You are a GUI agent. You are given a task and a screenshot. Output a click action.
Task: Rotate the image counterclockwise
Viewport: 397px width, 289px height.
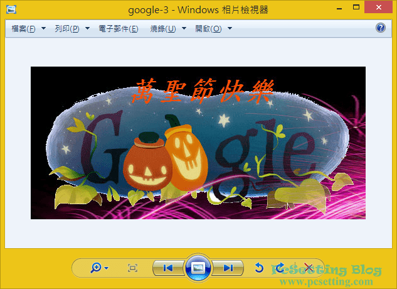(x=259, y=268)
